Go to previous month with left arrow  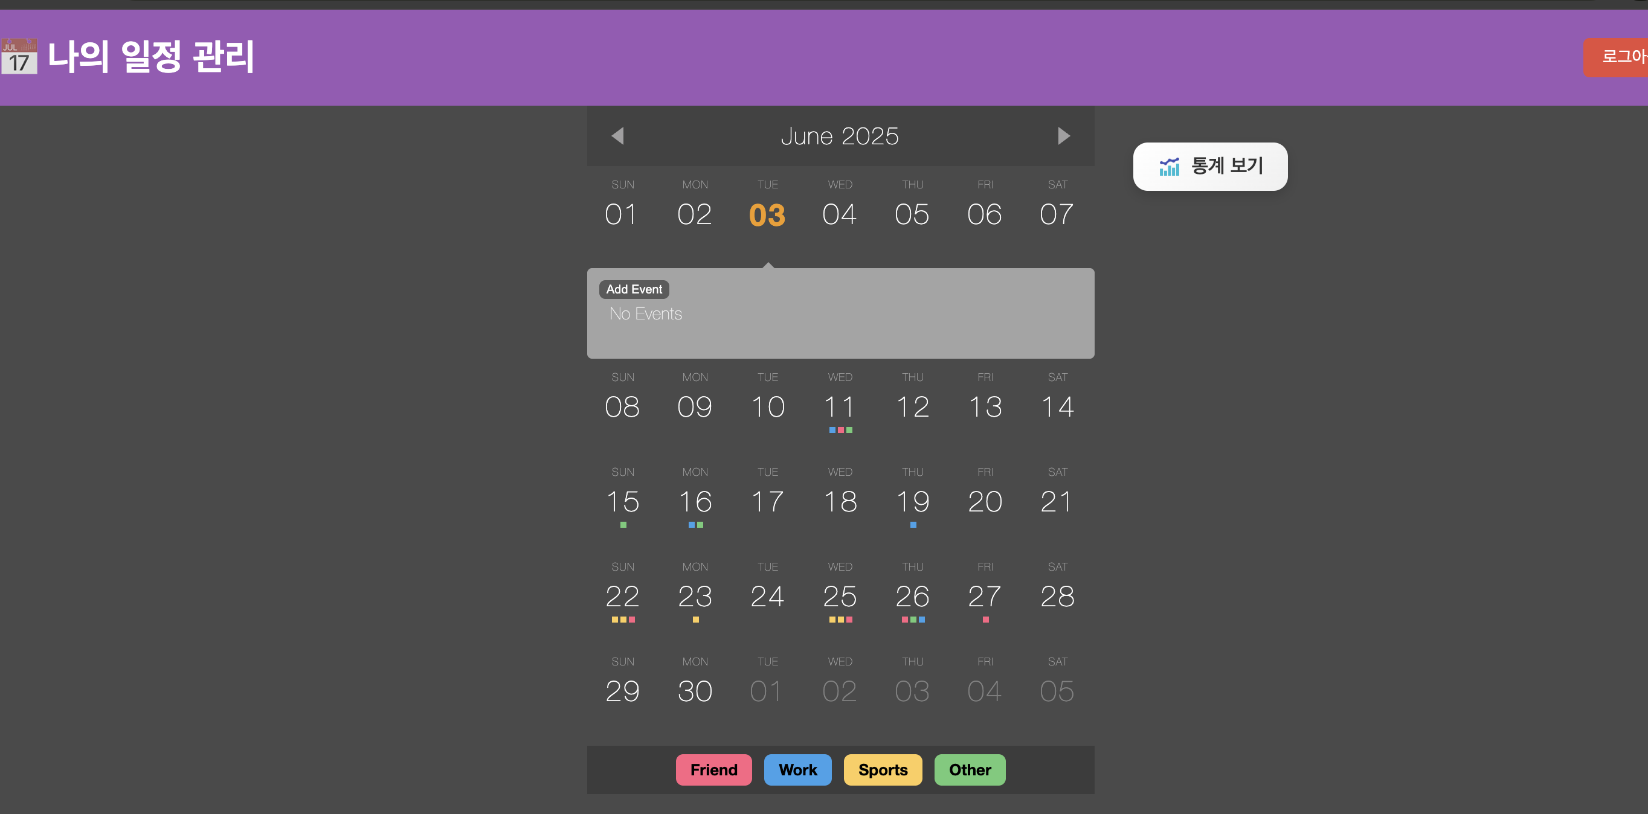(x=617, y=135)
